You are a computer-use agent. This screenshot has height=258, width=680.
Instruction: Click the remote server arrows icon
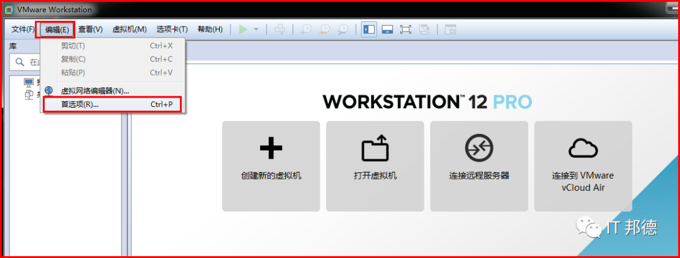point(479,148)
